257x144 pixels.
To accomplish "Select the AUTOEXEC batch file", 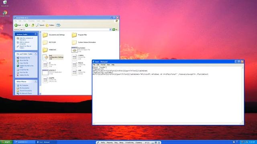I will click(81, 50).
